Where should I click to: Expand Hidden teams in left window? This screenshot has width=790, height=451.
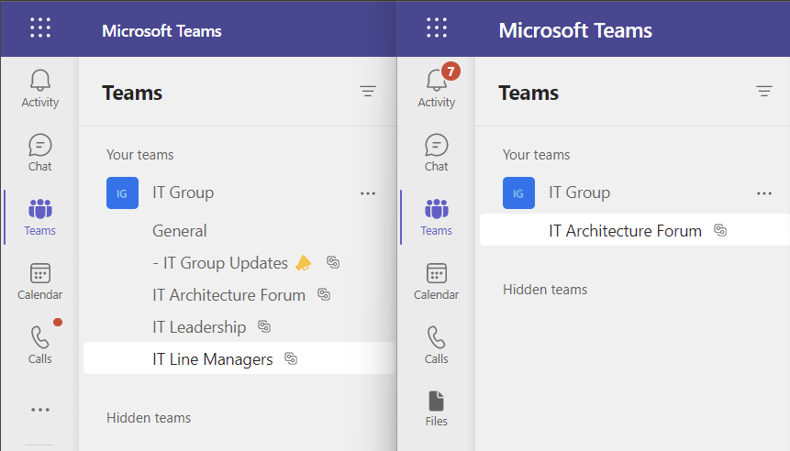pos(149,418)
